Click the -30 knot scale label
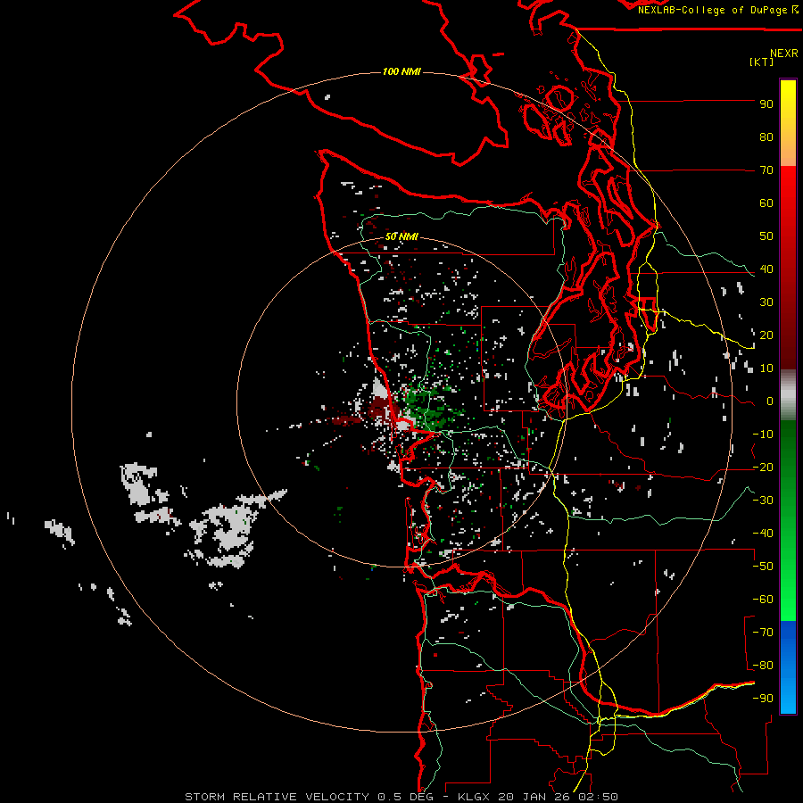Image resolution: width=803 pixels, height=803 pixels. 763,501
